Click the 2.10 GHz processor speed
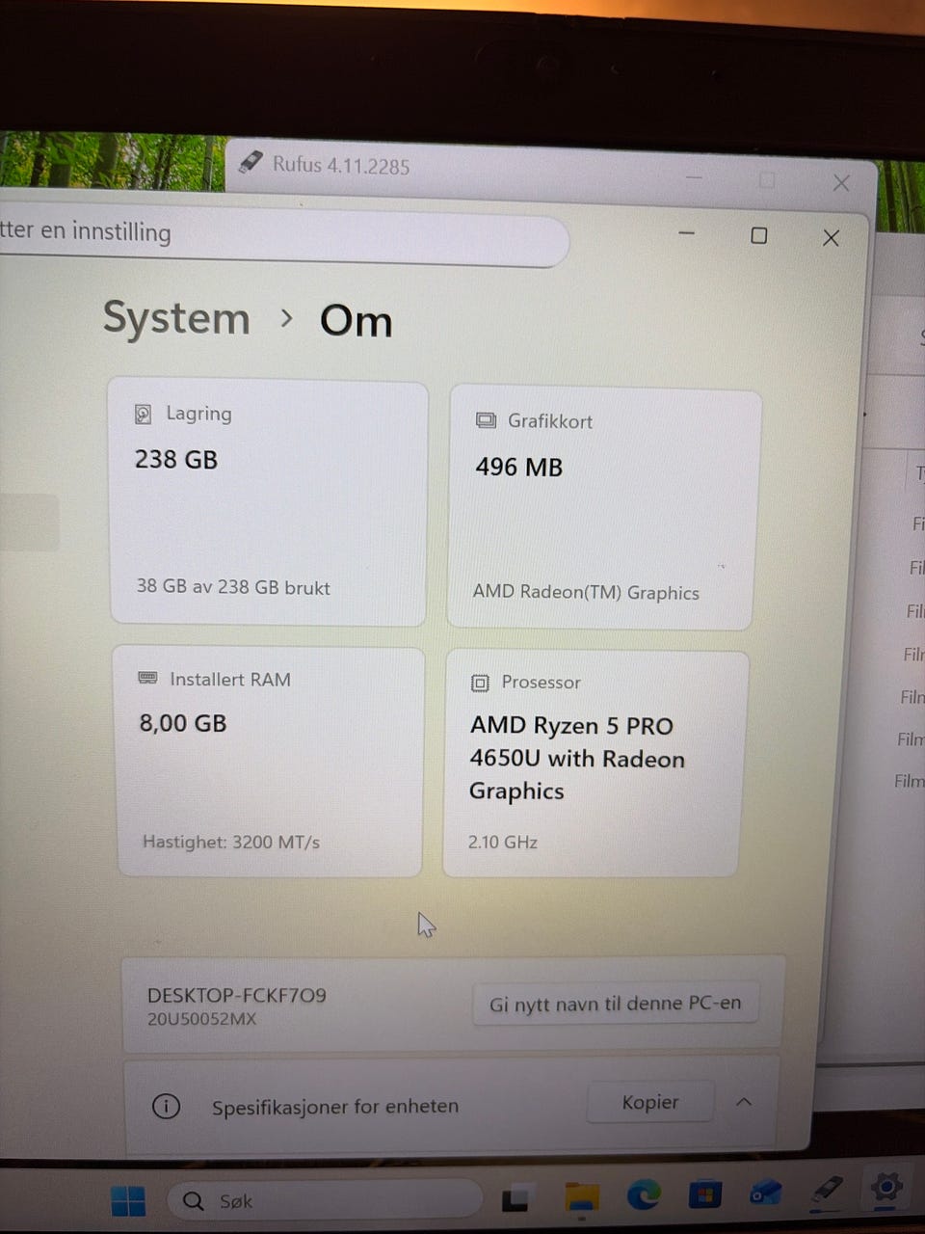The image size is (925, 1234). (x=503, y=842)
